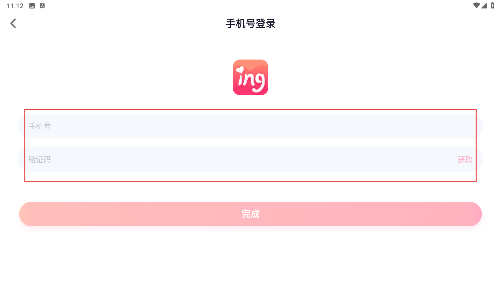Tap the battery charging icon

click(x=493, y=5)
